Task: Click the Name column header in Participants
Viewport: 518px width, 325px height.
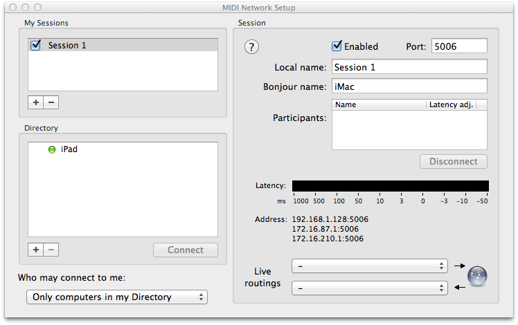Action: 379,104
